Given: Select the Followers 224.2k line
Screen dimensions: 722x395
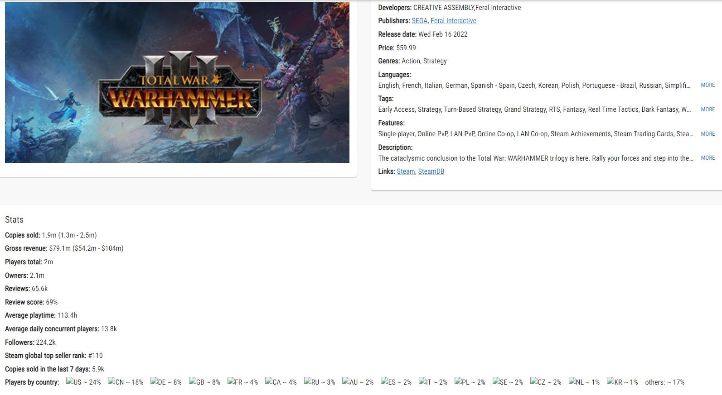Looking at the screenshot, I should pos(30,343).
